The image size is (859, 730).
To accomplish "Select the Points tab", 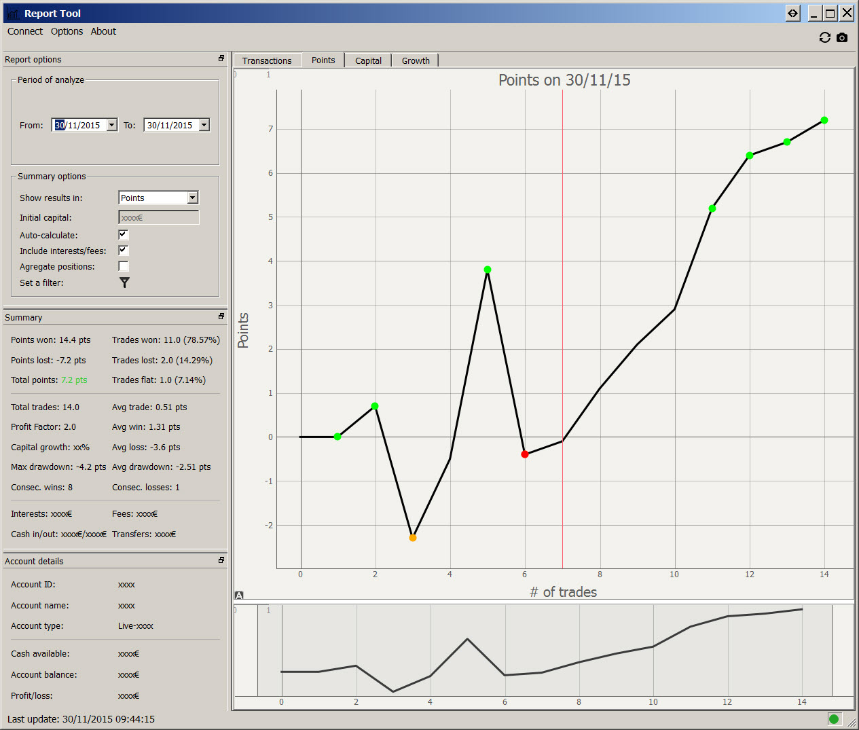I will [323, 60].
